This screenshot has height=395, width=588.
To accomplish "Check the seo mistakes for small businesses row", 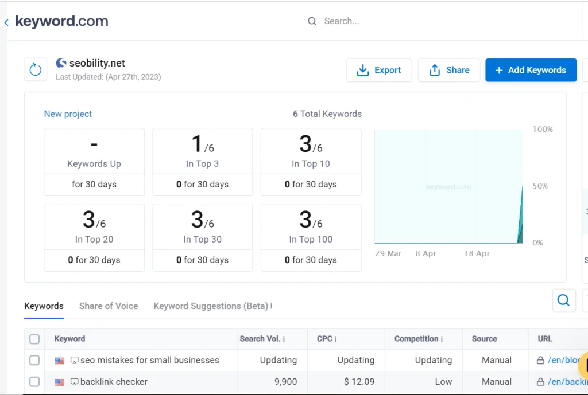I will click(x=34, y=360).
